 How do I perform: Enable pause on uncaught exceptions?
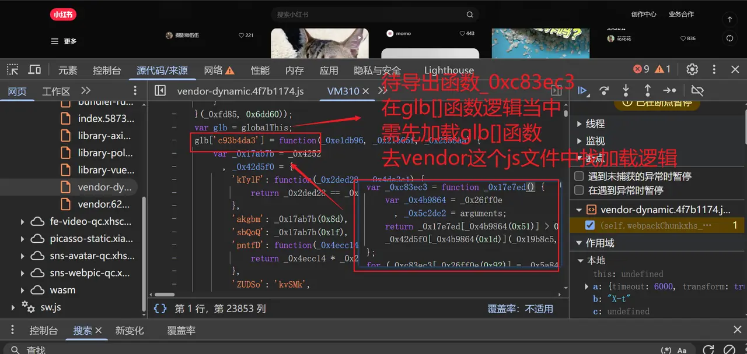(x=580, y=176)
